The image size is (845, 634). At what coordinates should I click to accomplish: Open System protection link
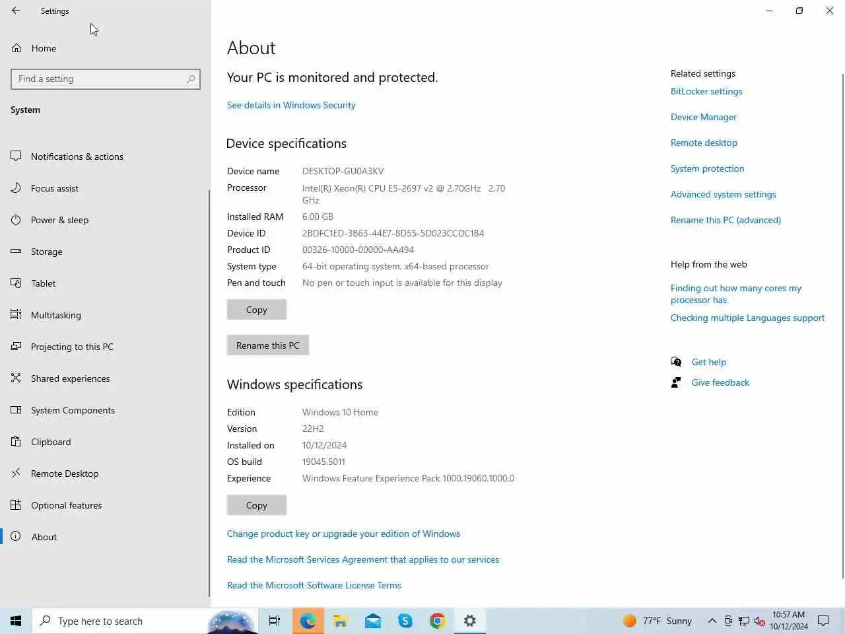pyautogui.click(x=707, y=168)
